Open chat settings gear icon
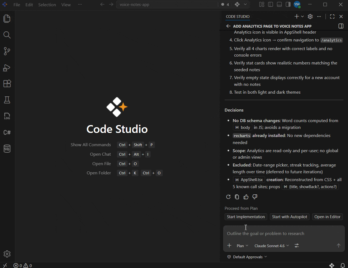Image resolution: width=348 pixels, height=268 pixels. click(310, 17)
